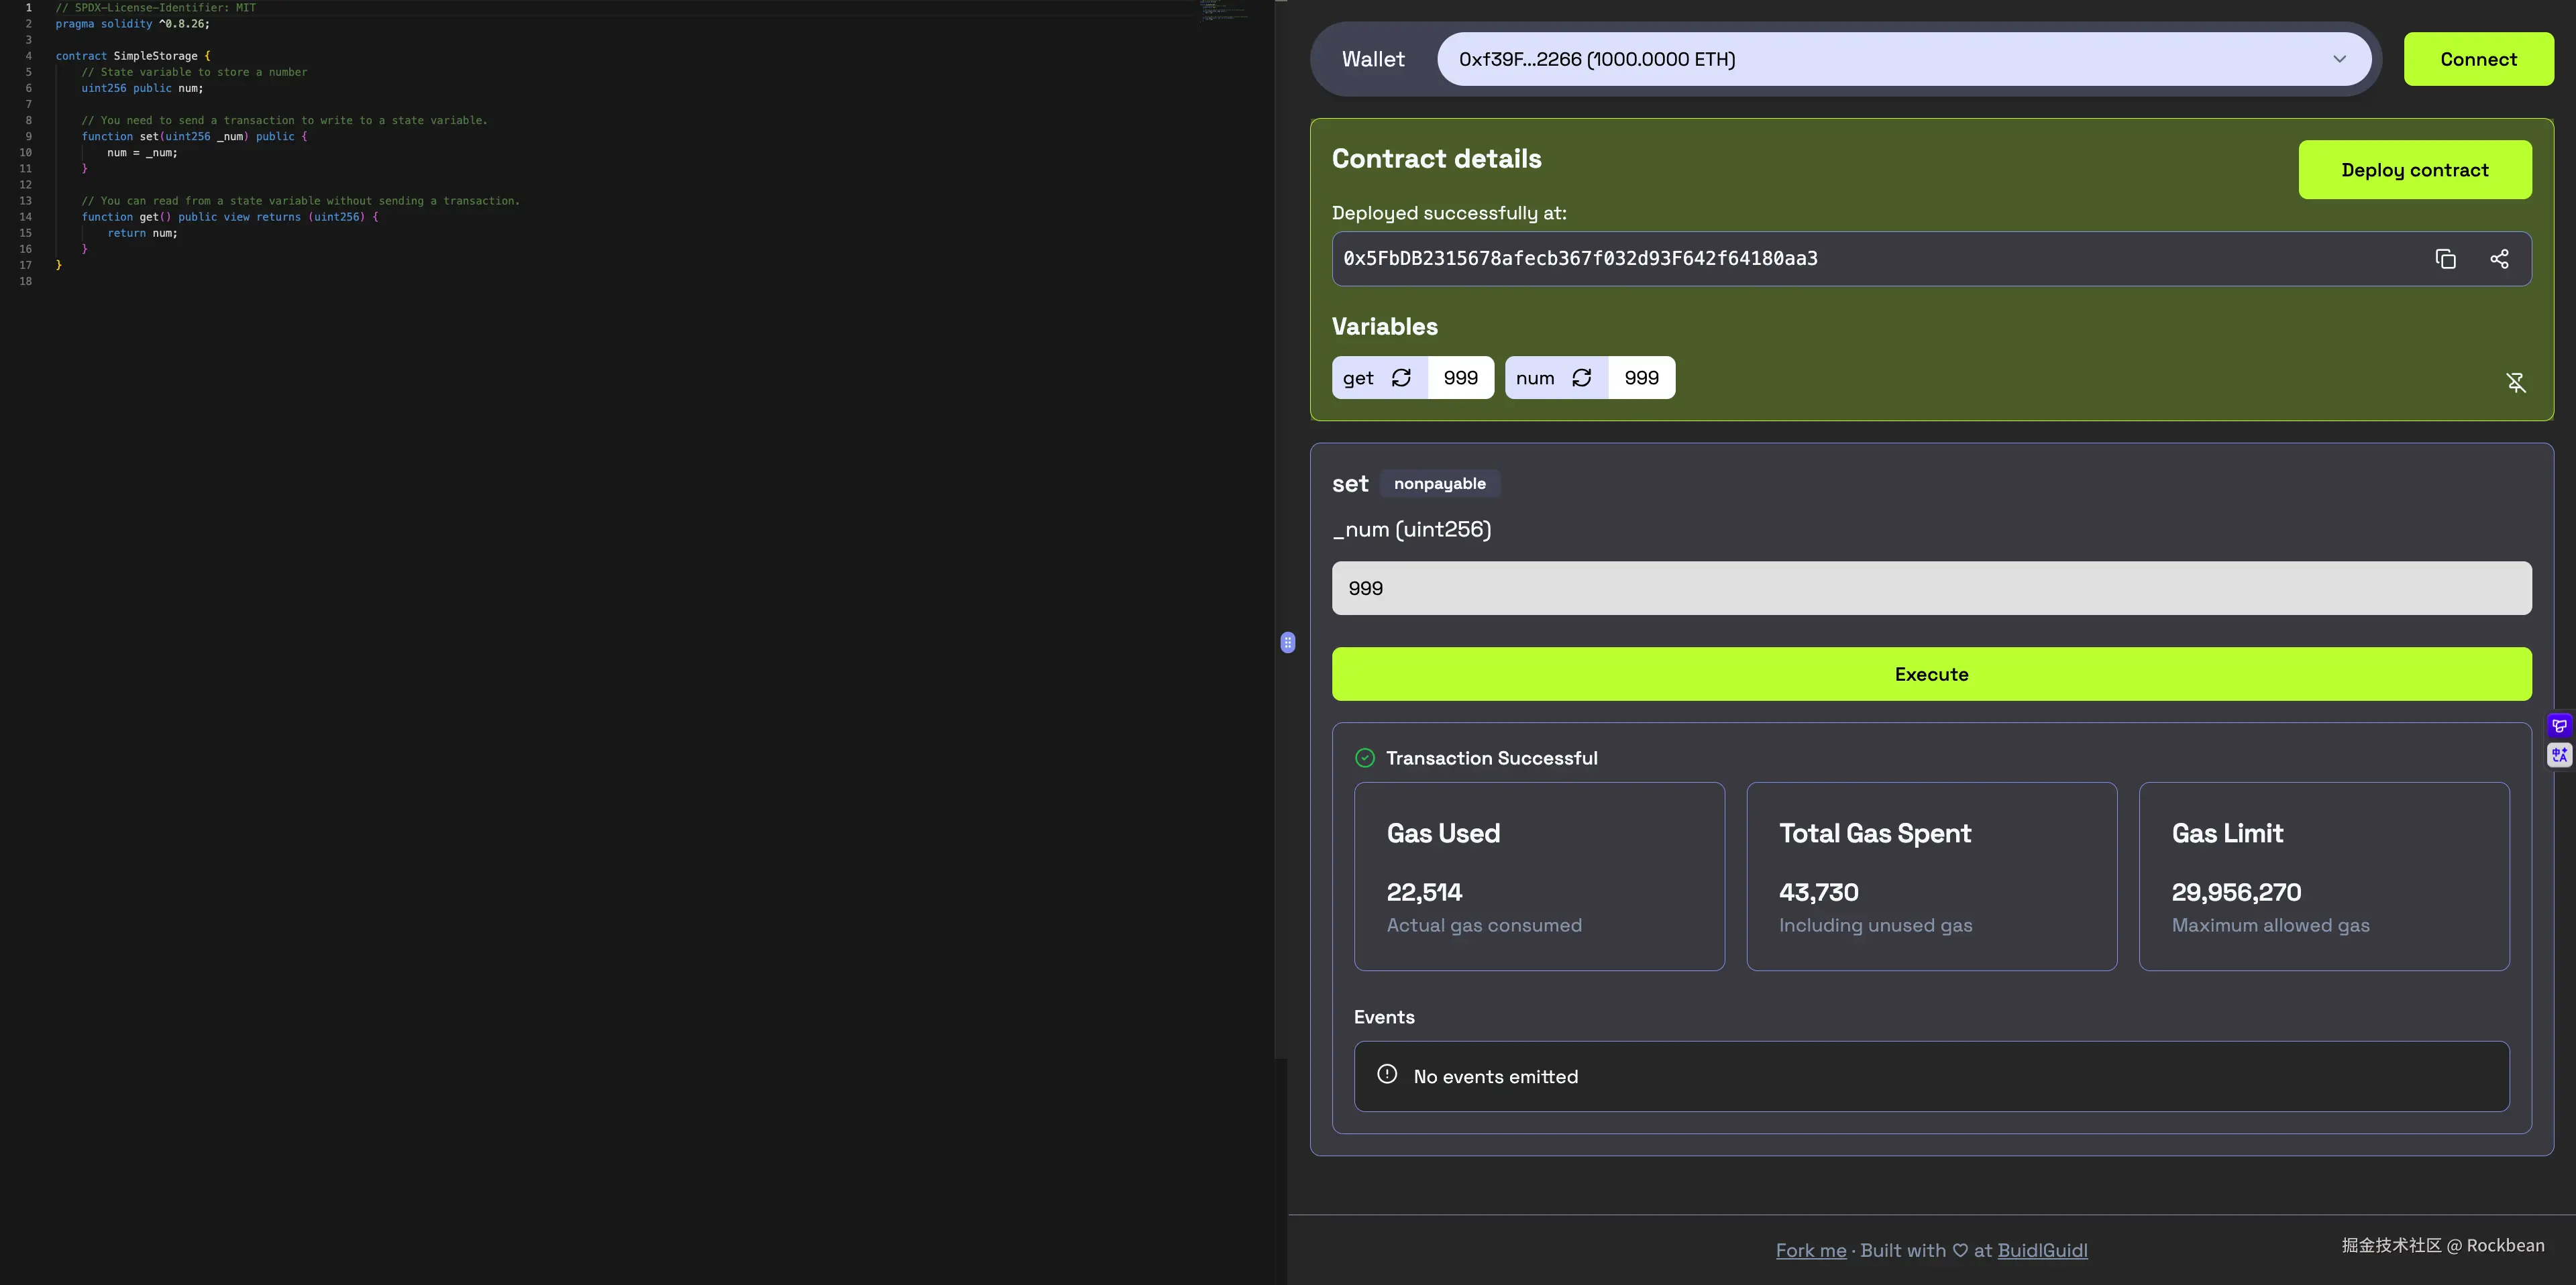2576x1285 pixels.
Task: Click the chevron arrow in wallet selector
Action: [2339, 59]
